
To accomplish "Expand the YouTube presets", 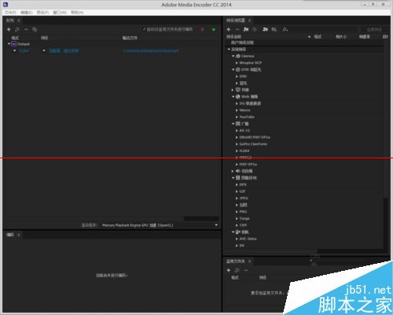I will point(237,117).
